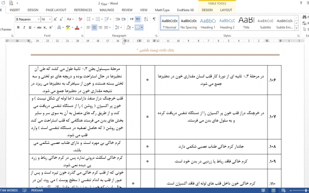This screenshot has width=309, height=193.
Task: Open Word Help question mark
Action: point(301,3)
